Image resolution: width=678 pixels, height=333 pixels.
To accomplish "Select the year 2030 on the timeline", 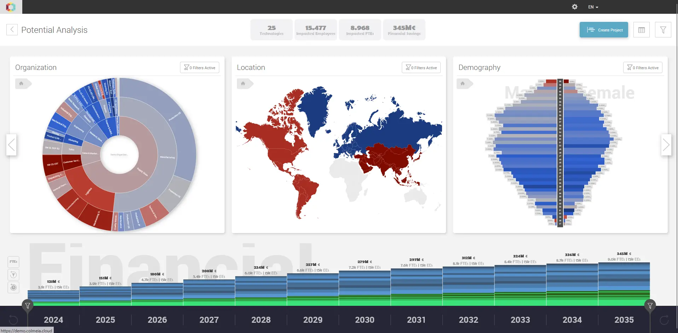I will coord(364,320).
